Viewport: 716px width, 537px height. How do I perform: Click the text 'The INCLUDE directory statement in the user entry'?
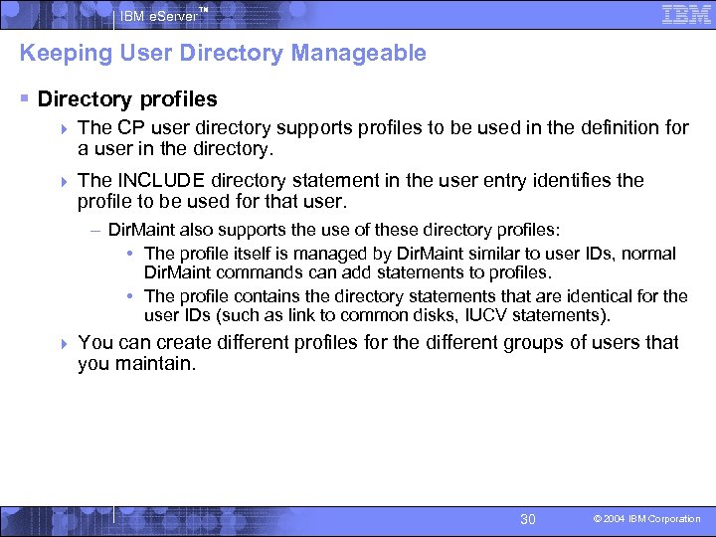[x=302, y=180]
